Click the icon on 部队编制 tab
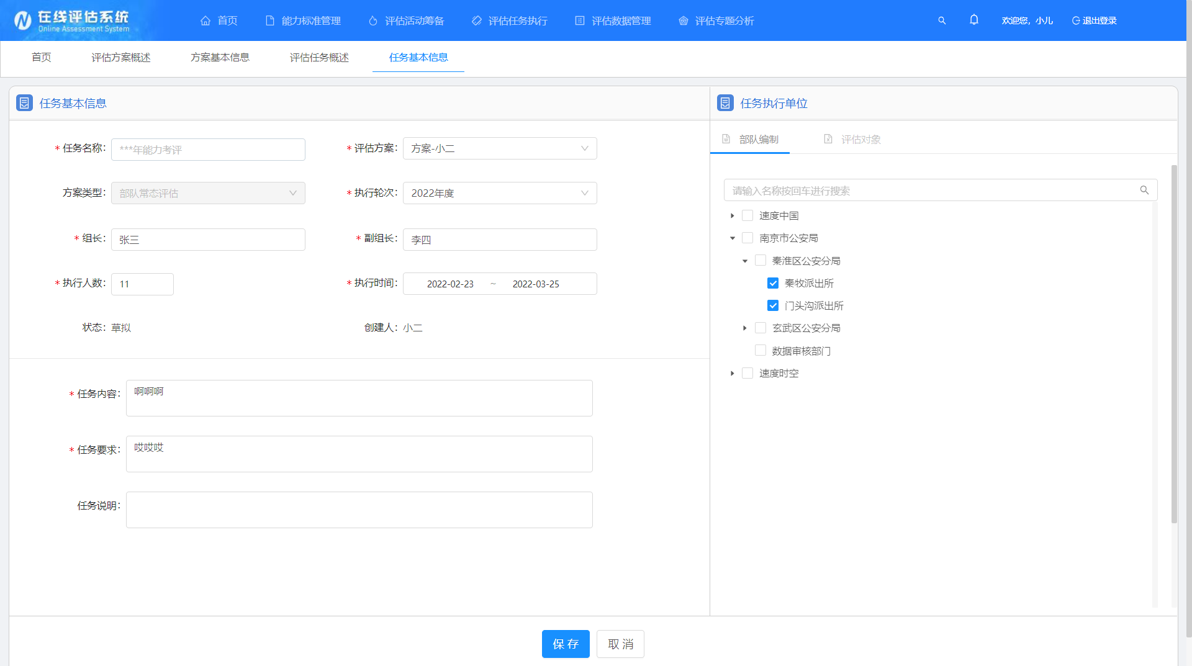1192x666 pixels. pyautogui.click(x=726, y=139)
